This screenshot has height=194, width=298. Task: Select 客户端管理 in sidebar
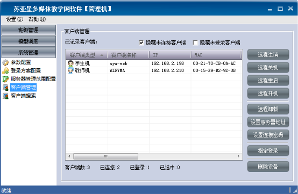pos(23,88)
